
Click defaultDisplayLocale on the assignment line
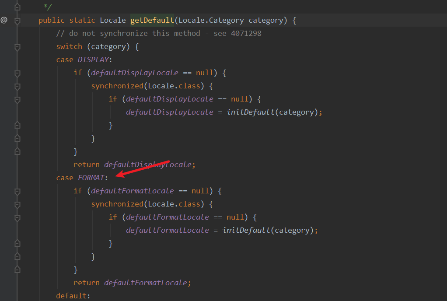(x=170, y=112)
